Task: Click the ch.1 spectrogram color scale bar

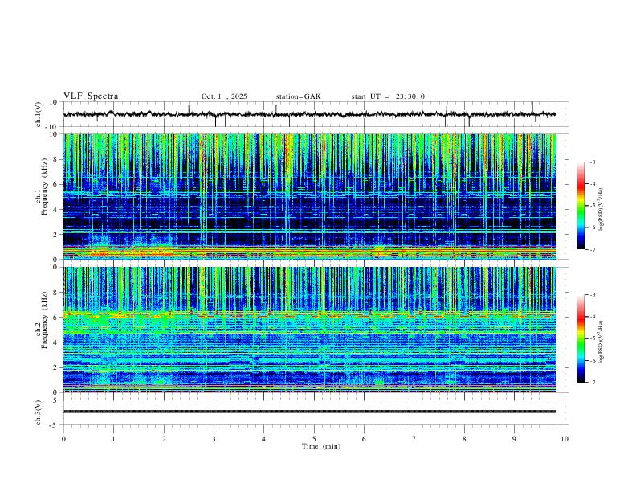Action: 581,206
